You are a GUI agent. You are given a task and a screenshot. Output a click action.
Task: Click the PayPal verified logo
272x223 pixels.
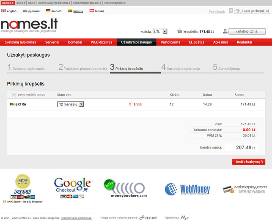pos(23,186)
